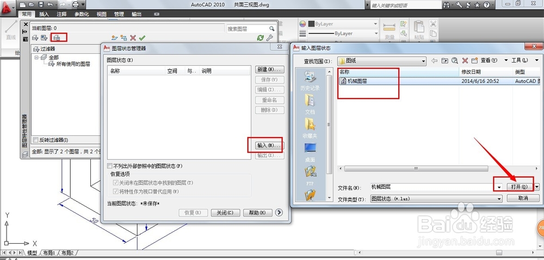This screenshot has height=260, width=544.
Task: Click the 关闭(C) button in layer states manager
Action: 225,213
